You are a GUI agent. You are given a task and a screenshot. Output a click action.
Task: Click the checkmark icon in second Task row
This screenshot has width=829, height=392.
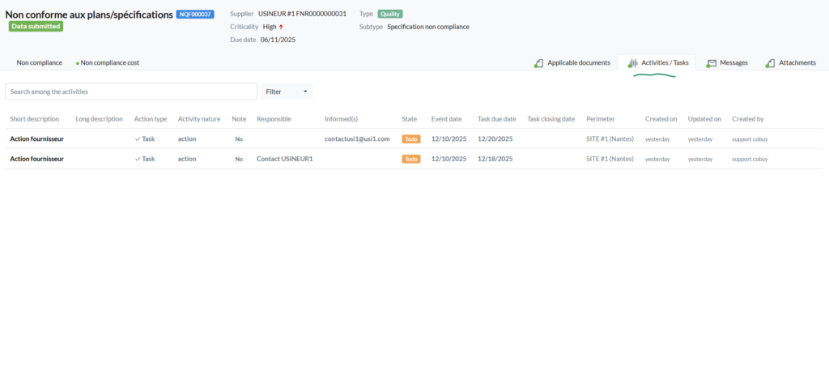138,159
